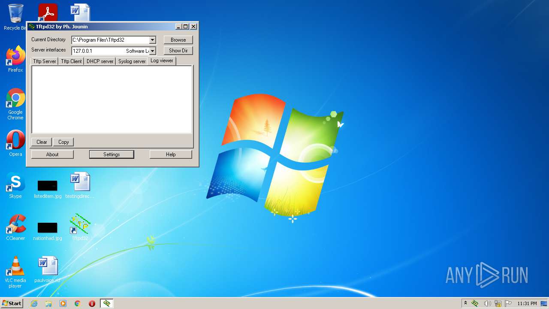
Task: Select the Log viewer tab
Action: click(162, 61)
